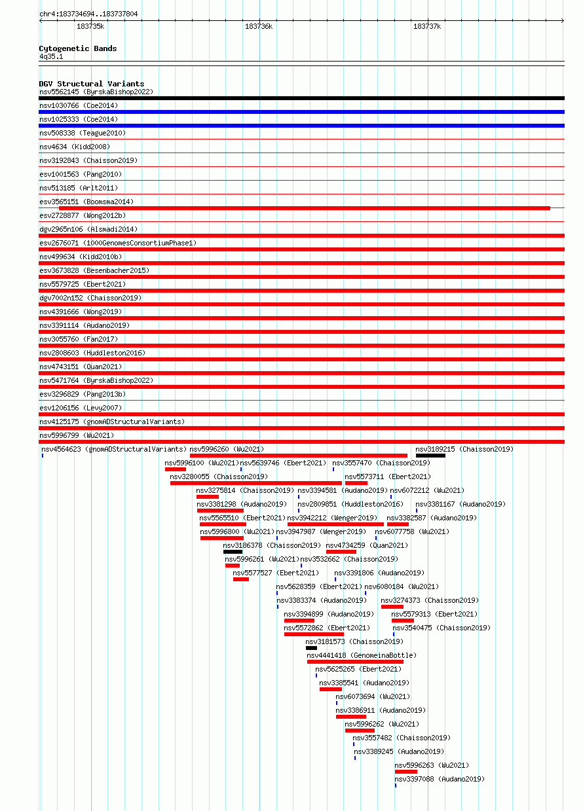The width and height of the screenshot is (583, 811).
Task: Click nsv5996800 (Wu2021) label
Action: click(237, 532)
